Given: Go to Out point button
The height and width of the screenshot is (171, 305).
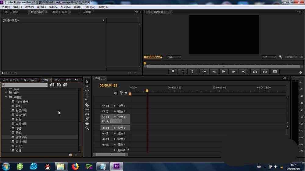Looking at the screenshot, I should coord(243,72).
